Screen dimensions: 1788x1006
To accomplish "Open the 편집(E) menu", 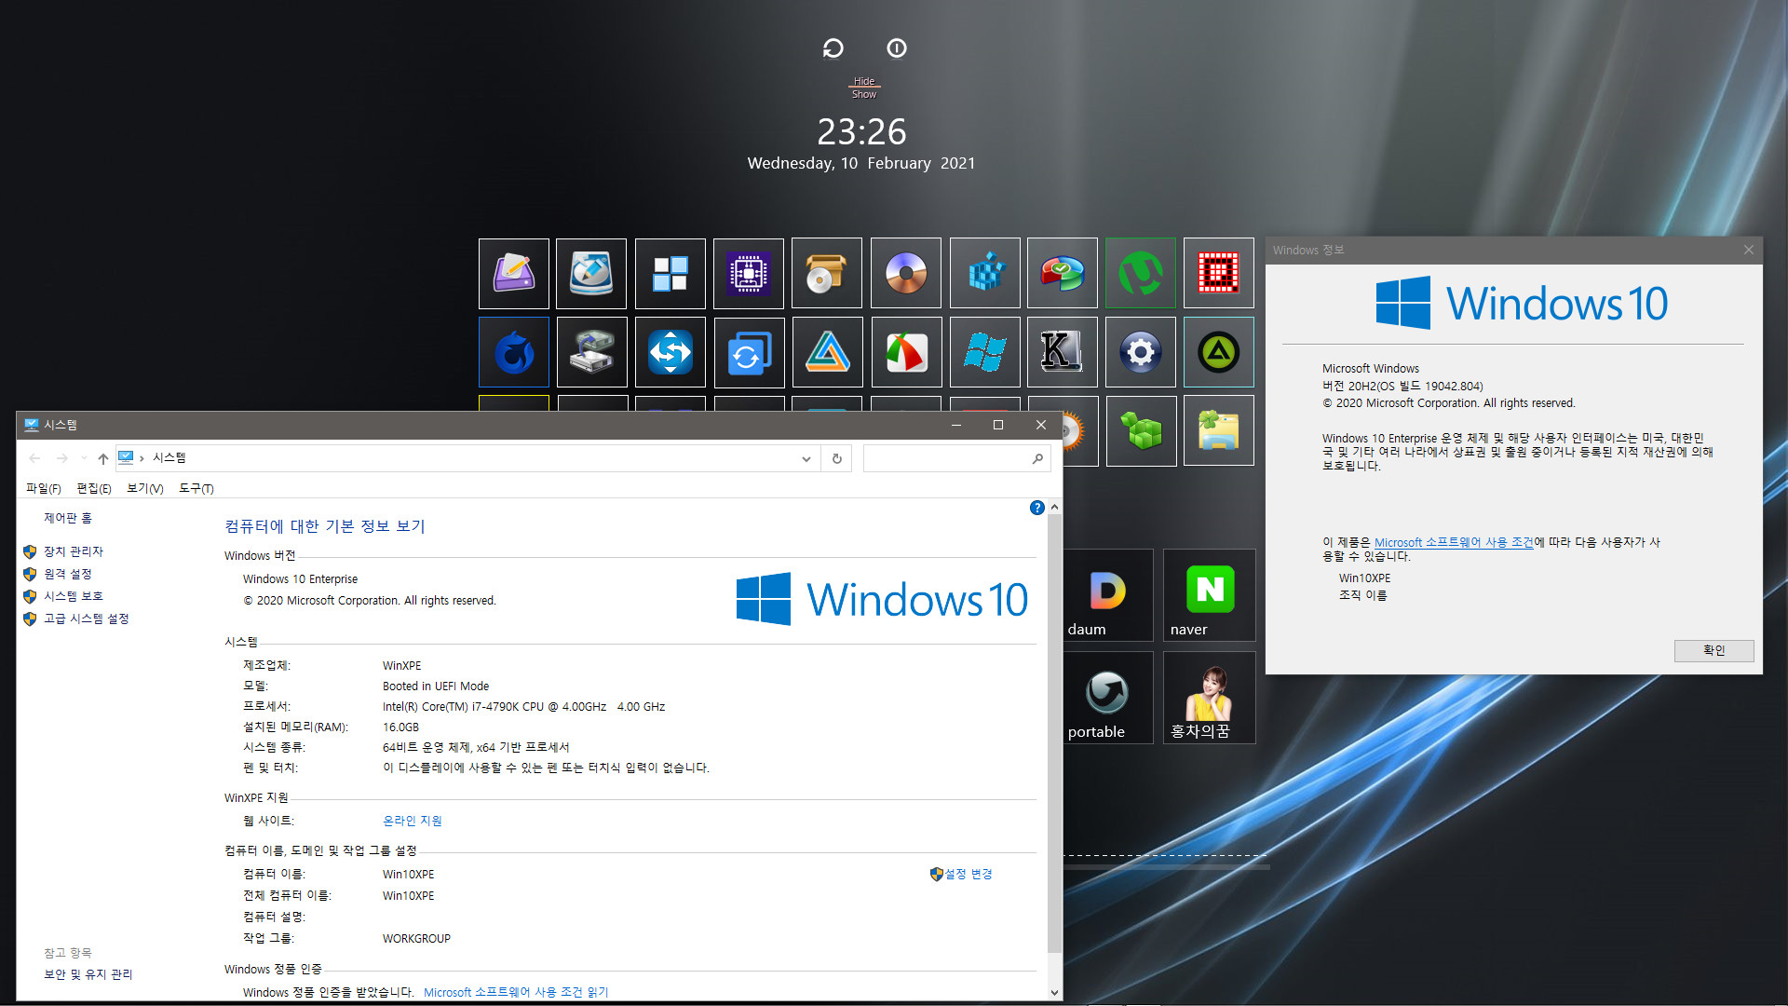I will 94,488.
